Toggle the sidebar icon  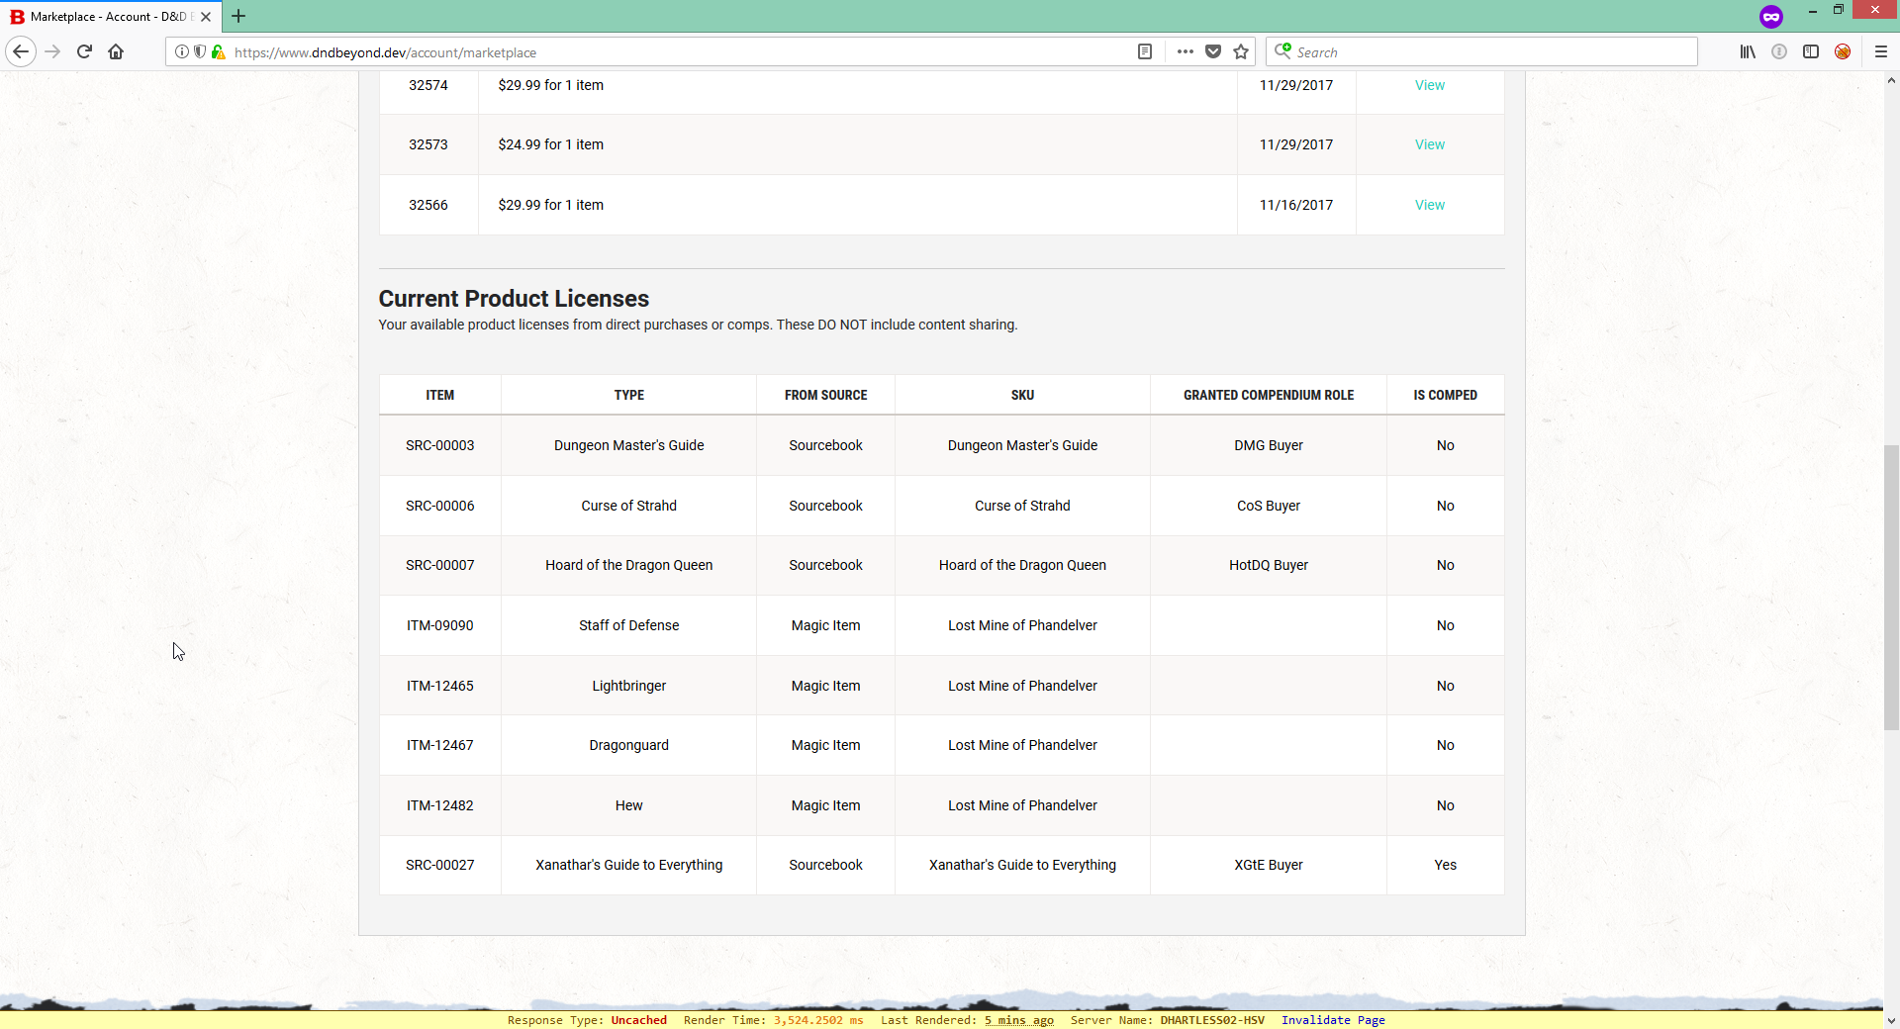coord(1811,52)
